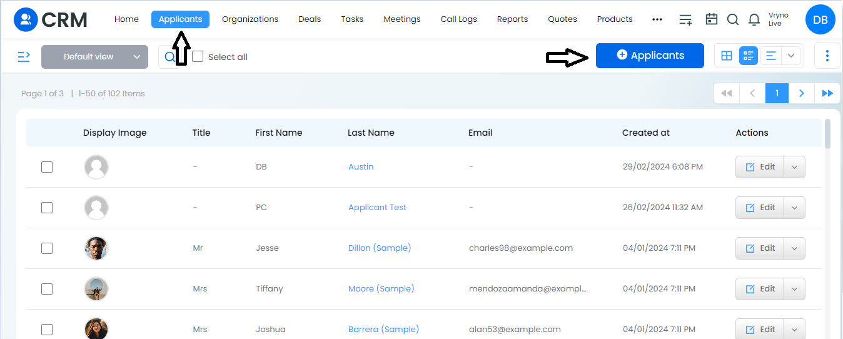Edit the Moore (Sample) record
843x339 pixels.
point(760,289)
